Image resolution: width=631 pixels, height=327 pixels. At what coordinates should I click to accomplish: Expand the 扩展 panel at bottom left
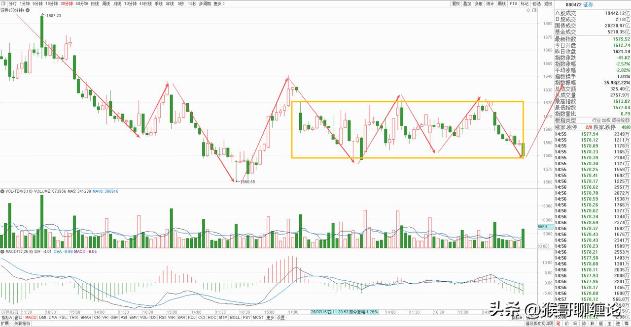click(5, 324)
